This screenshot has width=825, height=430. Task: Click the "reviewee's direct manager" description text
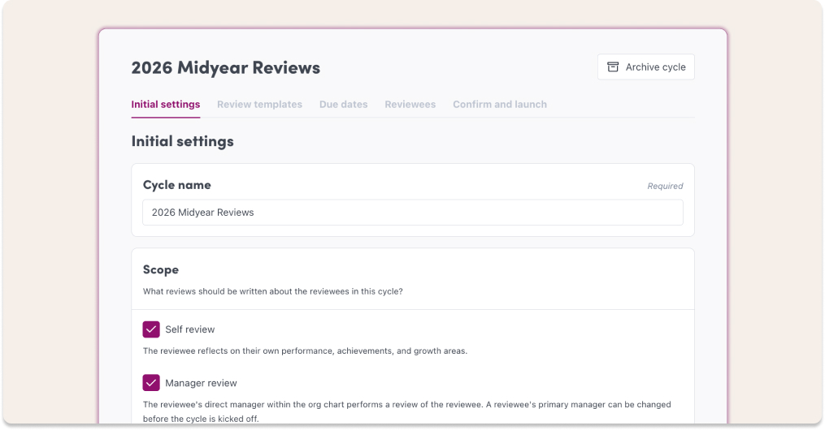click(406, 411)
